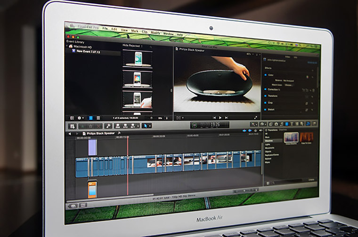This screenshot has width=358, height=237.
Task: Open the Hide Rejected filter dropdown
Action: (x=132, y=46)
